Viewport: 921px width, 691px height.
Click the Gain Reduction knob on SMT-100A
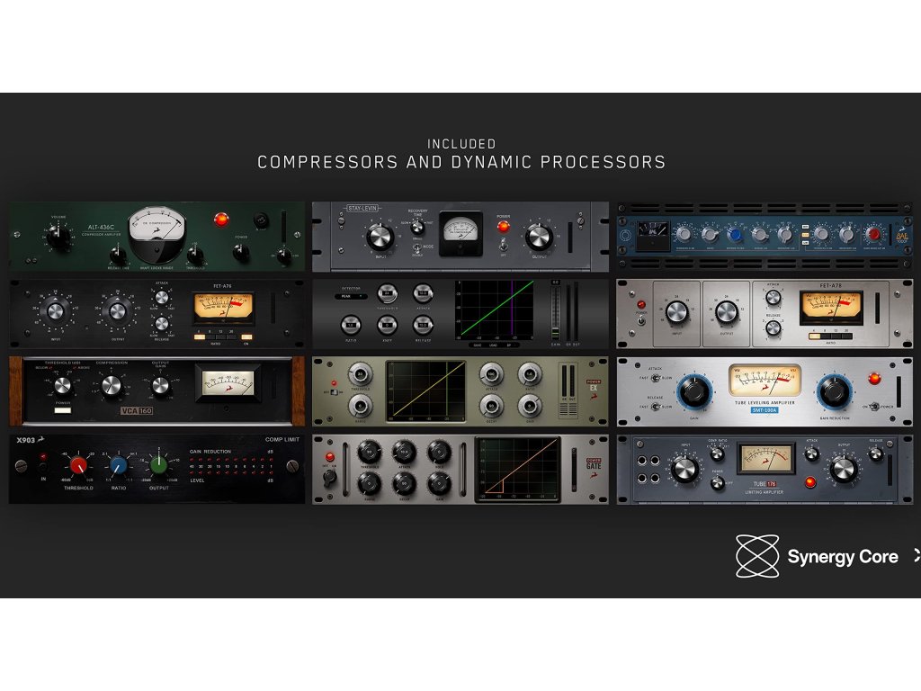(834, 391)
